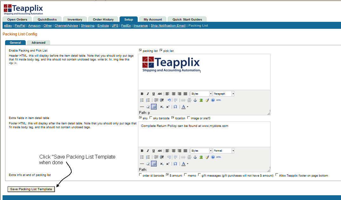
Task: Insert a horizontal rule in the header editor
Action: click(142, 107)
